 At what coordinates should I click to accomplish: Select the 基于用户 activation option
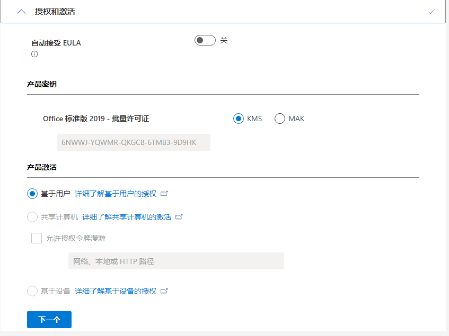pyautogui.click(x=32, y=194)
